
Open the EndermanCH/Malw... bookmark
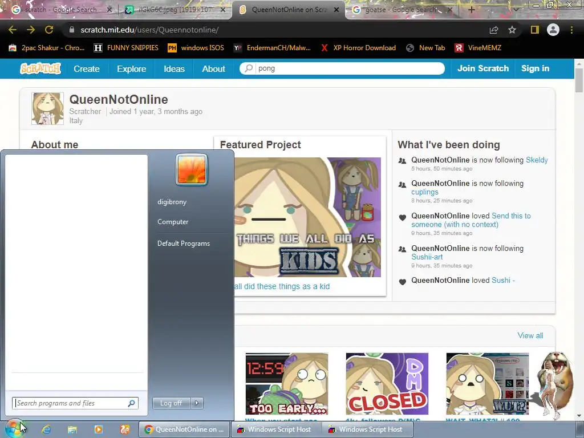272,48
